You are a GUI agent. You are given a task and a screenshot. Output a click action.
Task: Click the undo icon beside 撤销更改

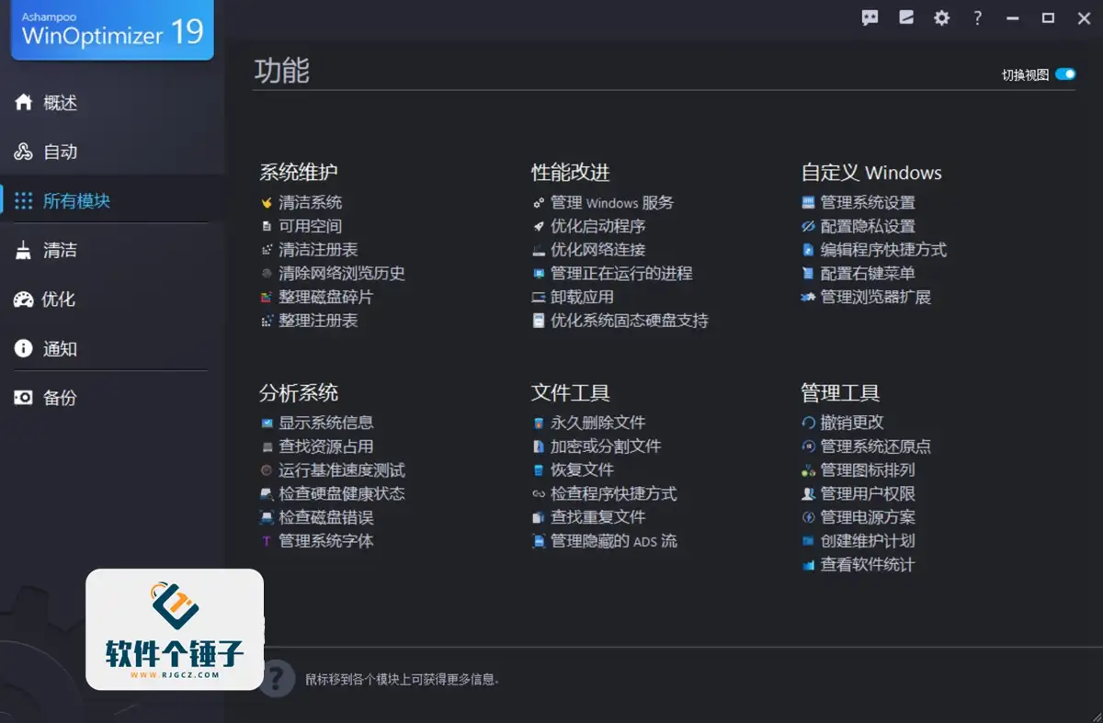pyautogui.click(x=809, y=423)
